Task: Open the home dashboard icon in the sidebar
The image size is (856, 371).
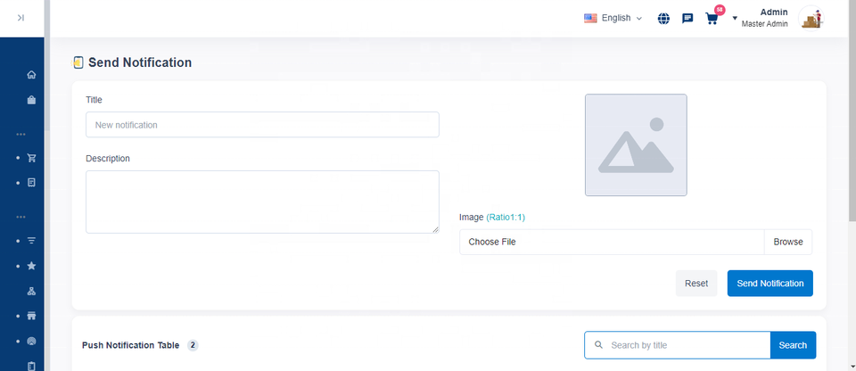Action: coord(31,75)
